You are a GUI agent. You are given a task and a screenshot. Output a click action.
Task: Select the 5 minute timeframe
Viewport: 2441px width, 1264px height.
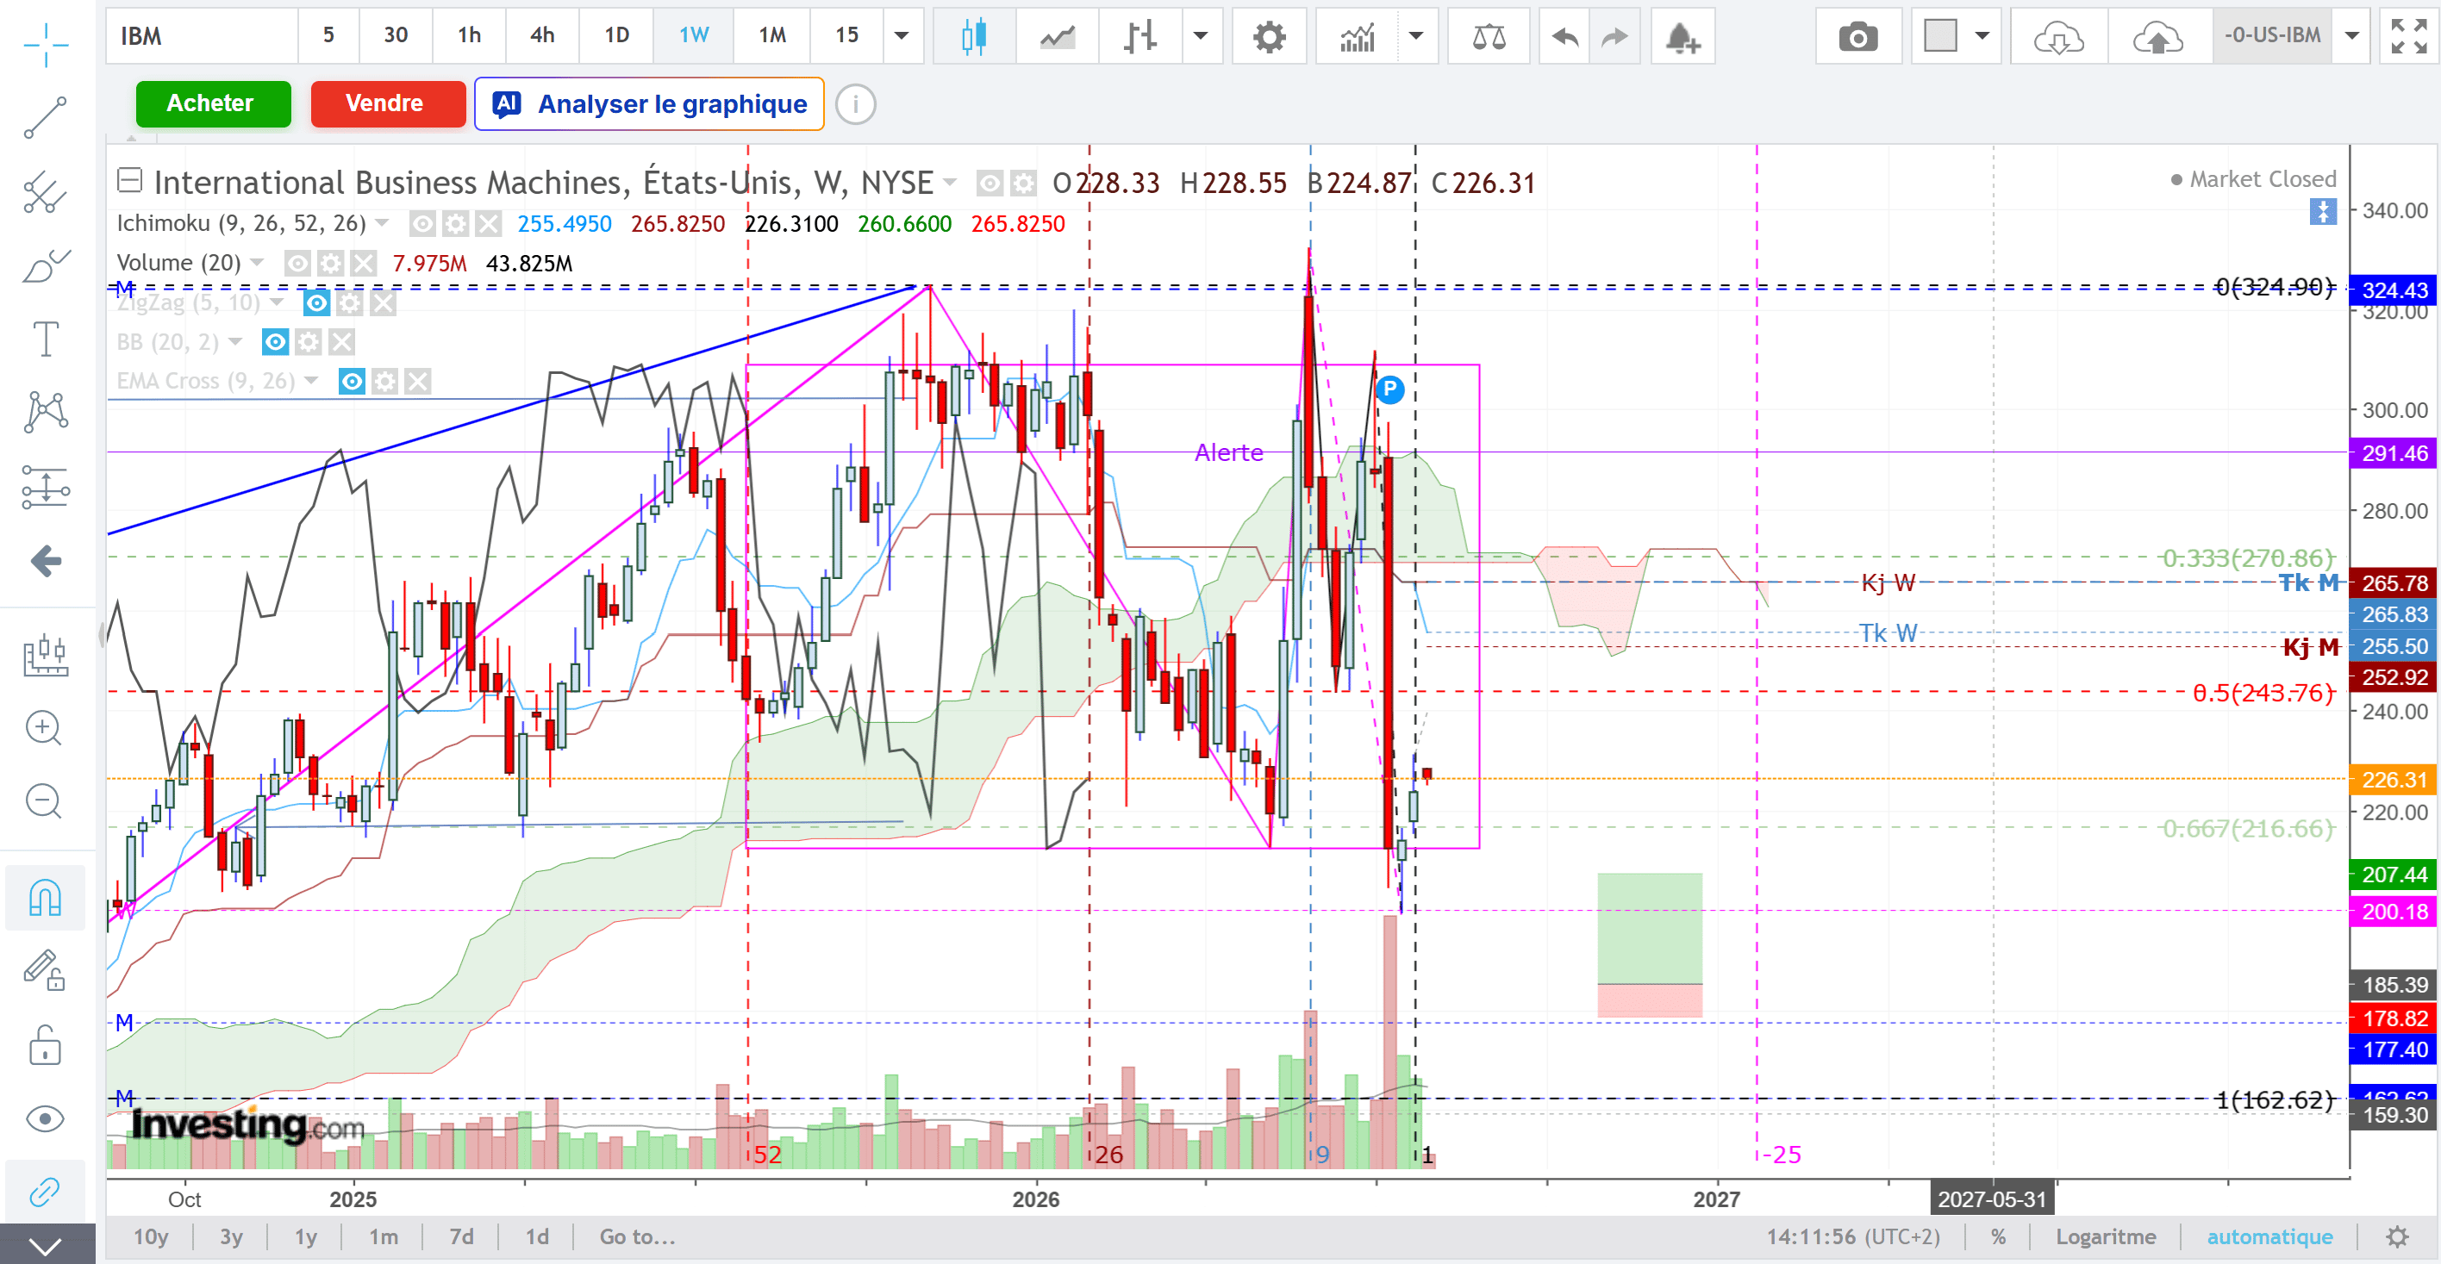click(x=328, y=36)
